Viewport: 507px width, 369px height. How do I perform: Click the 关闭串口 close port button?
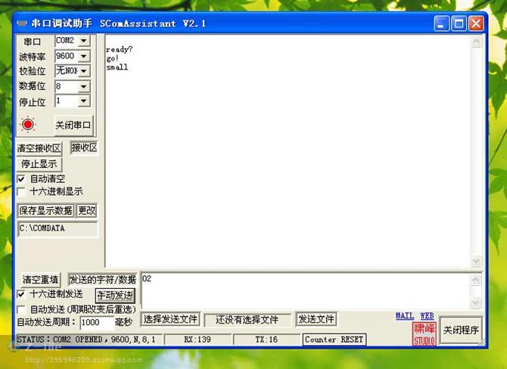point(73,125)
